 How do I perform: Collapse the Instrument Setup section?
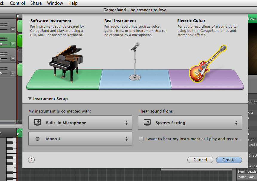point(30,99)
